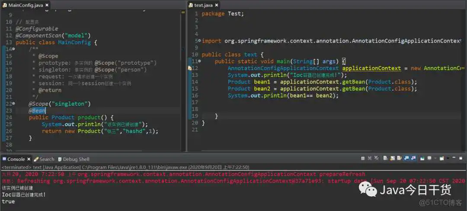467x211 pixels.
Task: Switch to the text.java editor tab
Action: (x=204, y=5)
